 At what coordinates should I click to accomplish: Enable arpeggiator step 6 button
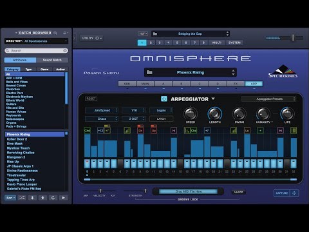pyautogui.click(x=120, y=164)
